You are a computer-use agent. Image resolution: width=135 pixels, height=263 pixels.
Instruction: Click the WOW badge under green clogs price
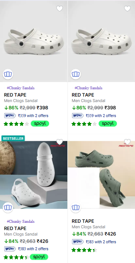point(78,242)
